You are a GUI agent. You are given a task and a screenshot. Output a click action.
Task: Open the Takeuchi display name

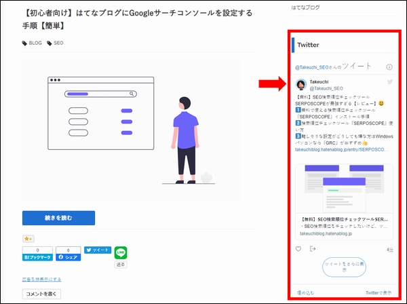point(319,82)
